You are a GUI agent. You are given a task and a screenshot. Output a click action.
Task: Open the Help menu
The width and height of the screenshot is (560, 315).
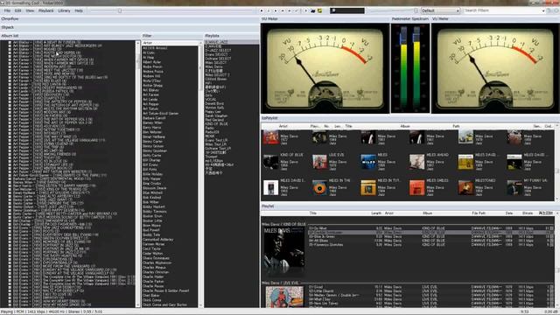pos(79,10)
